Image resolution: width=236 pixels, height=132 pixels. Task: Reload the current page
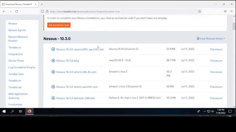coord(16,11)
